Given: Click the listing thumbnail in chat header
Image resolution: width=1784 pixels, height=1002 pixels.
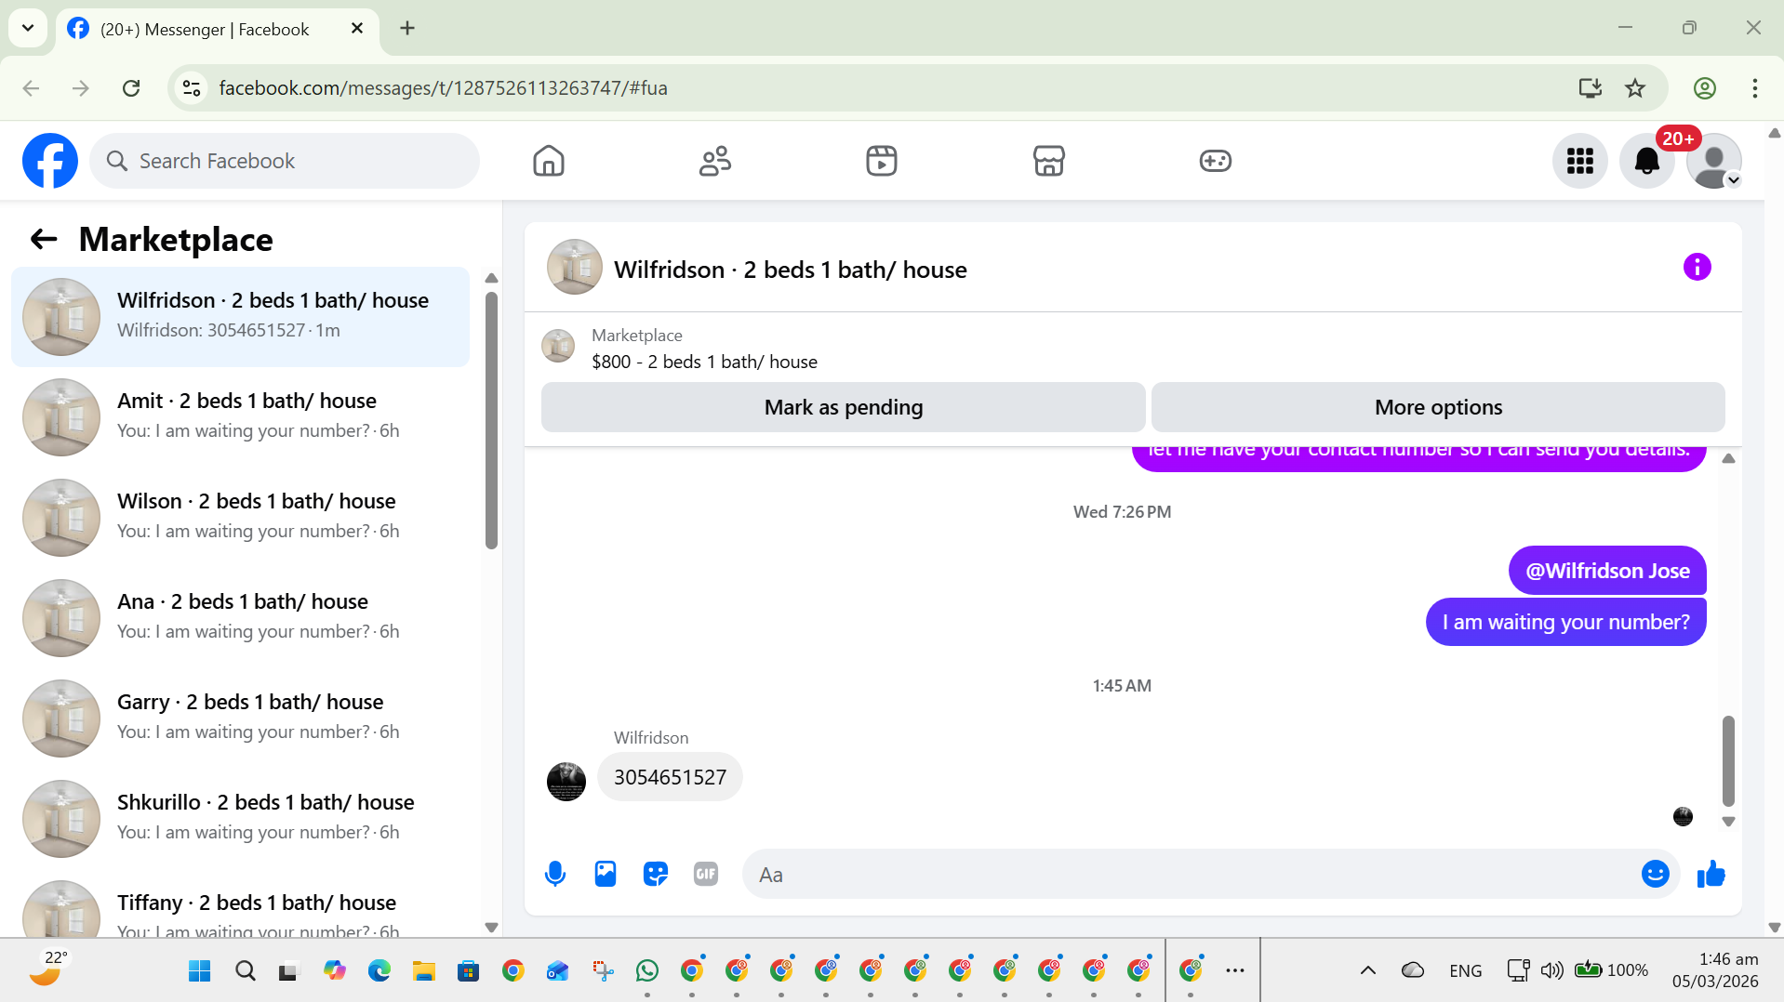Looking at the screenshot, I should coord(575,268).
